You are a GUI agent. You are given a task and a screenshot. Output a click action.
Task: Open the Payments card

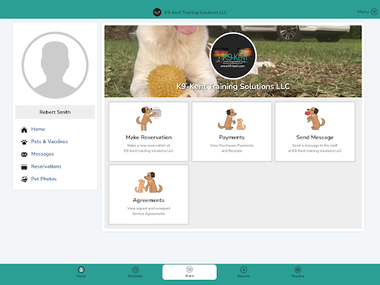click(232, 131)
